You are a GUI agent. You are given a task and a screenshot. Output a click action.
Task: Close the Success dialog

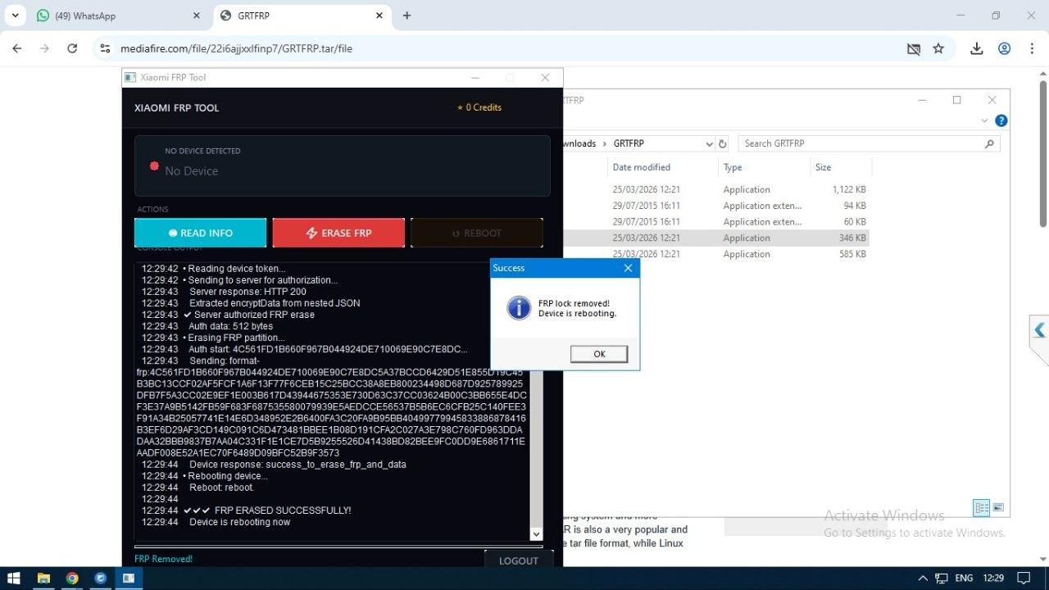[x=628, y=268]
